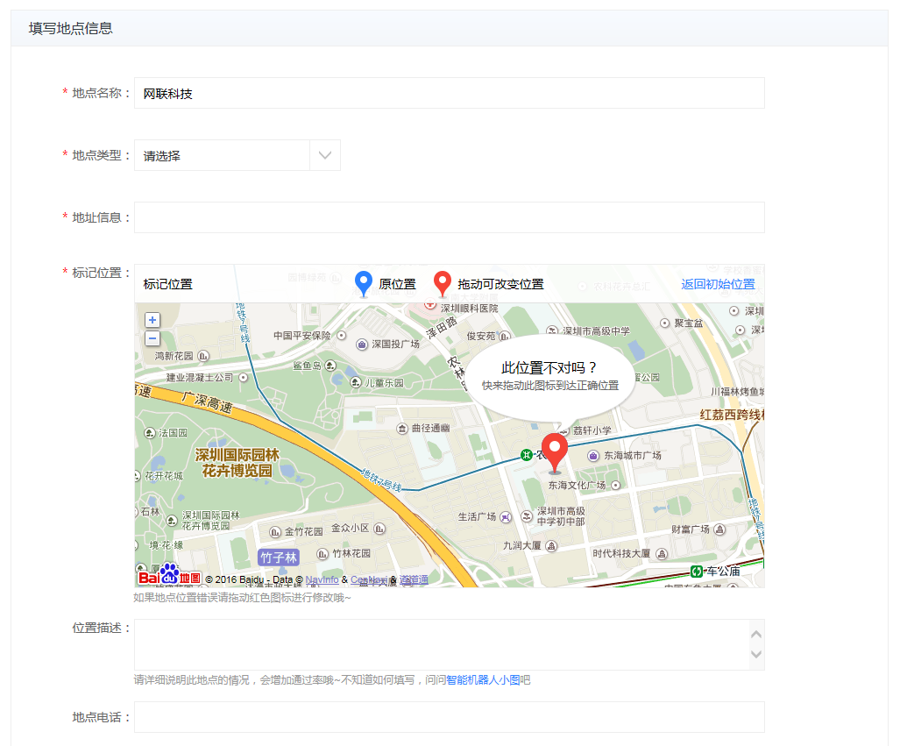
Task: Click the 地点类型 dropdown chevron arrow
Action: 325,155
